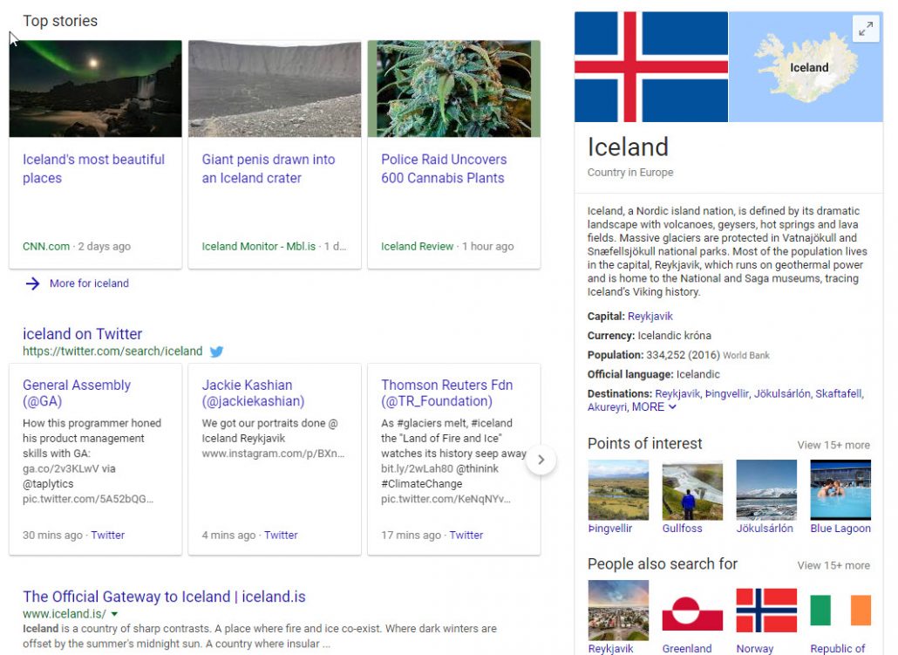Open The Official Gateway to Iceland result
Viewport: 898px width, 655px height.
point(164,597)
